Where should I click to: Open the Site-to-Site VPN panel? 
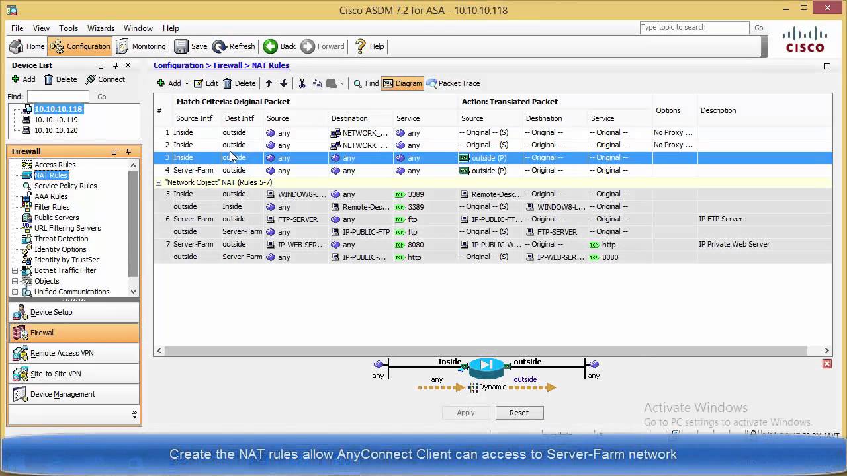[x=74, y=374]
